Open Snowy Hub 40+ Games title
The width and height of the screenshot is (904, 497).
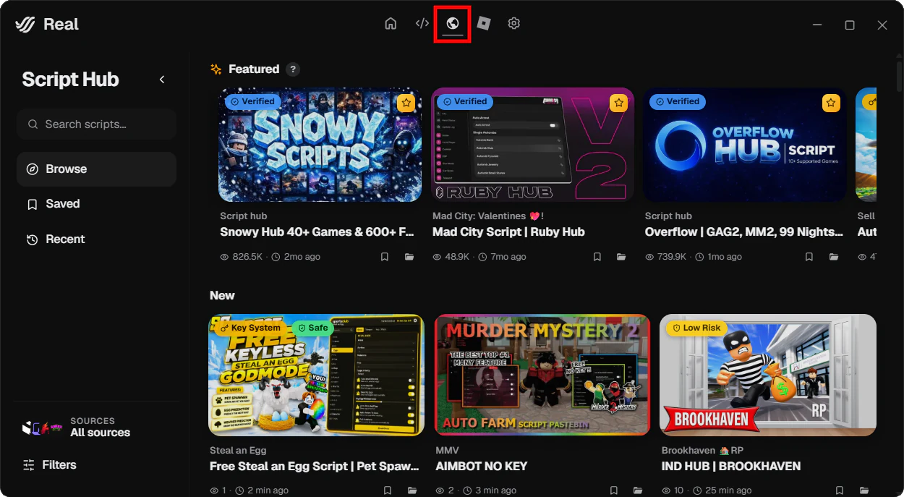[317, 232]
